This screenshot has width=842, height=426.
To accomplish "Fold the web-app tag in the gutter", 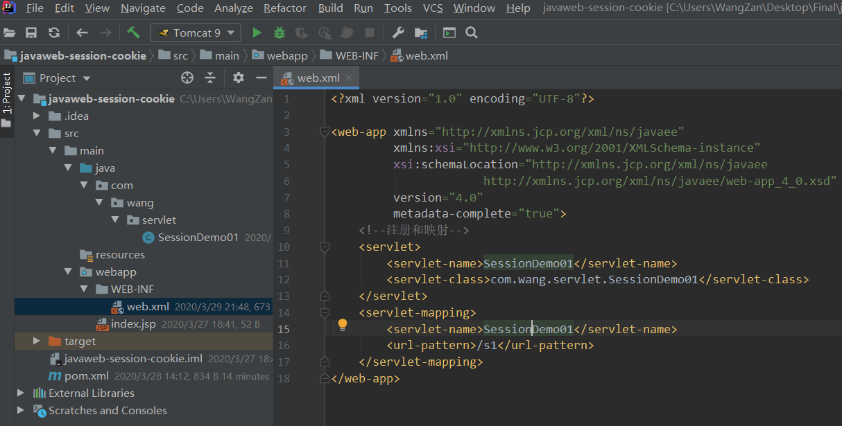I will point(325,131).
